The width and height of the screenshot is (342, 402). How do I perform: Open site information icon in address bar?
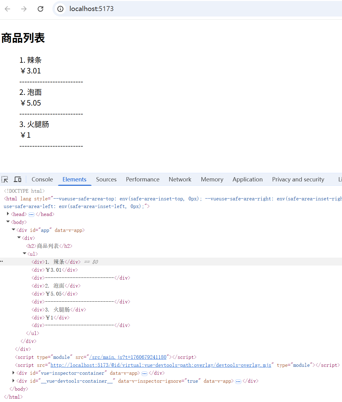pos(60,9)
